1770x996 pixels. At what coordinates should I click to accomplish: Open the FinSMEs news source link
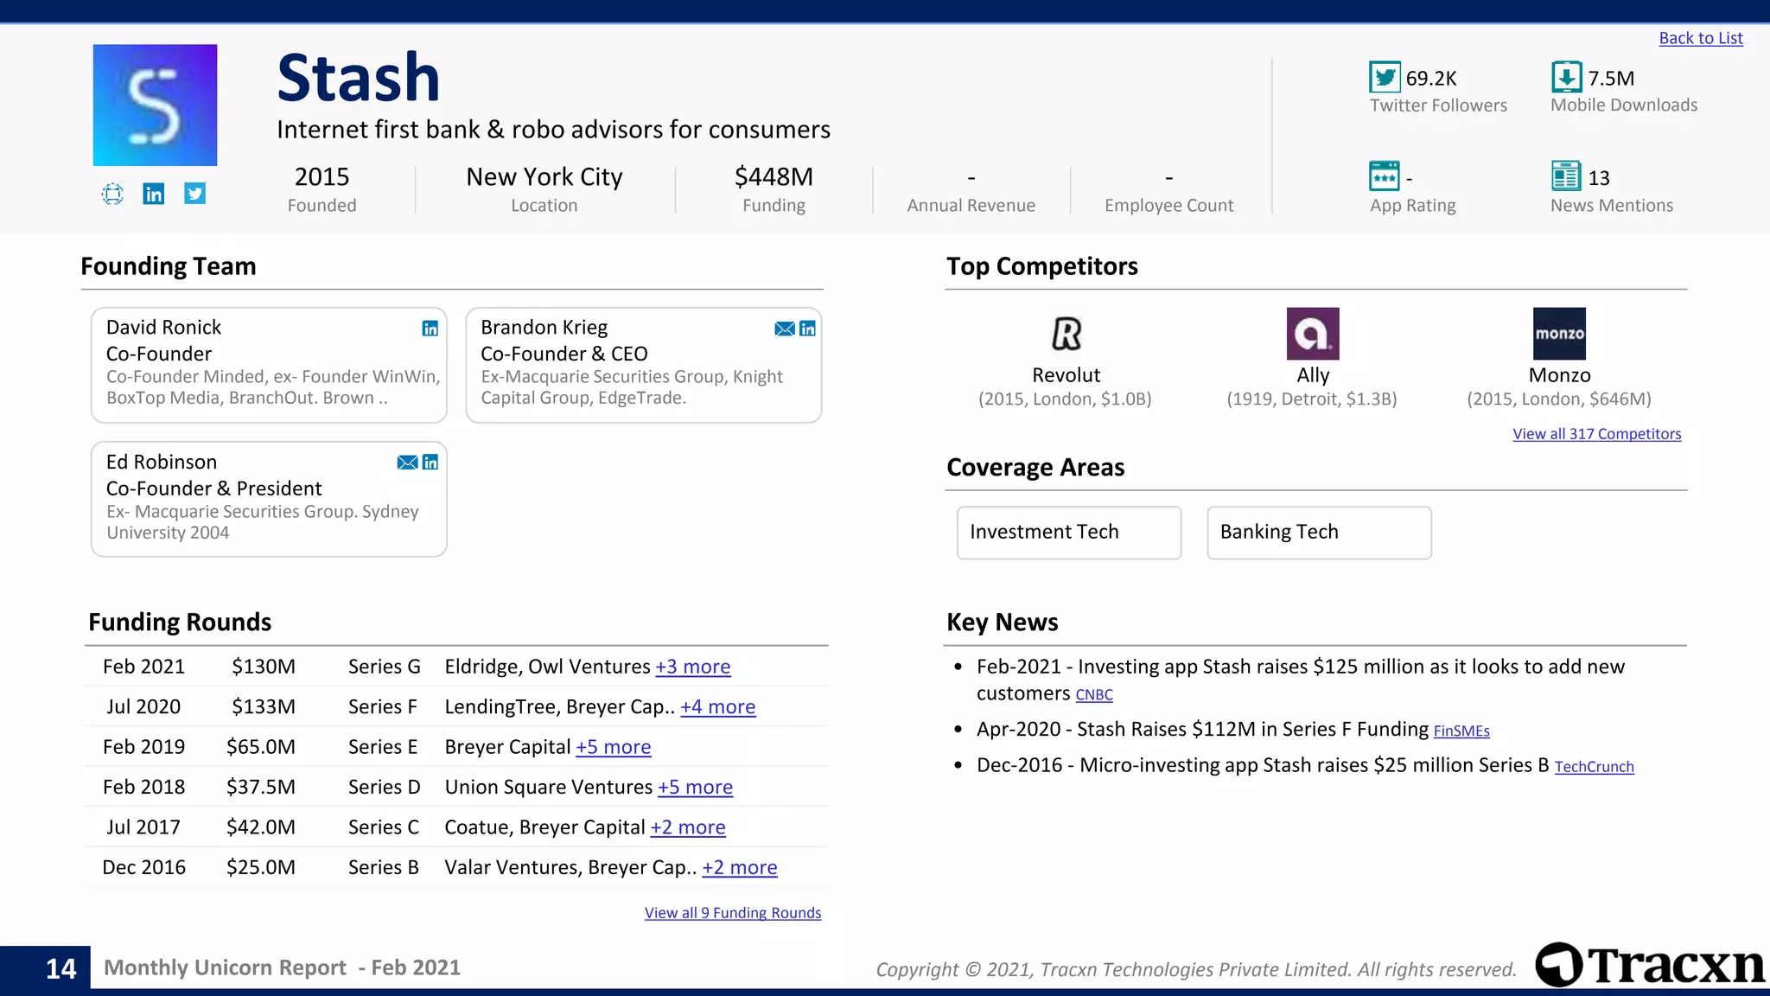tap(1461, 731)
